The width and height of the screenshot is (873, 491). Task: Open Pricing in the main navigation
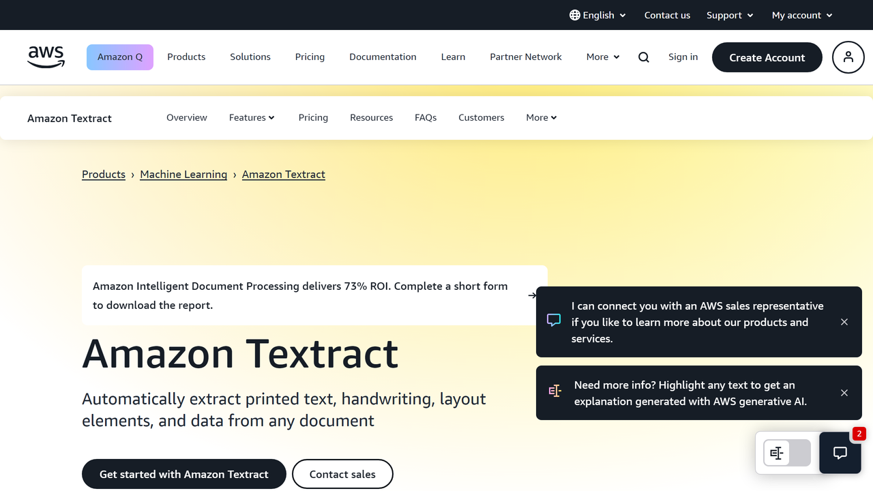310,57
